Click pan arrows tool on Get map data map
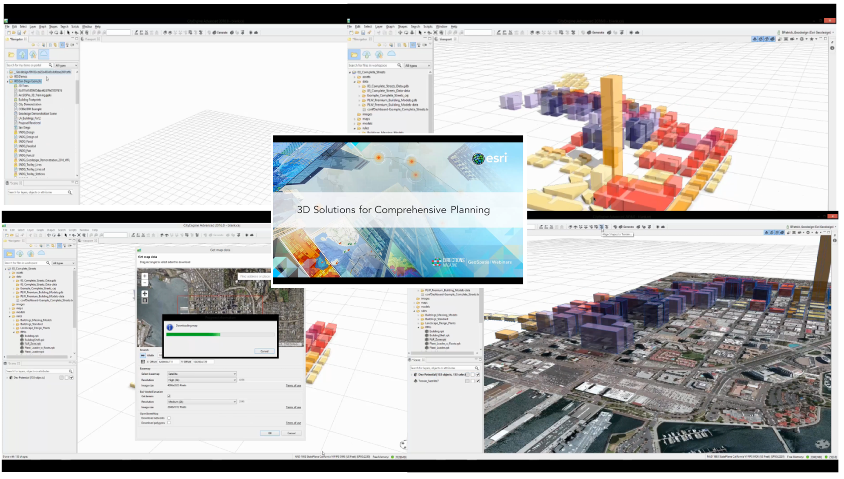Screen dimensions: 844x479 145,293
